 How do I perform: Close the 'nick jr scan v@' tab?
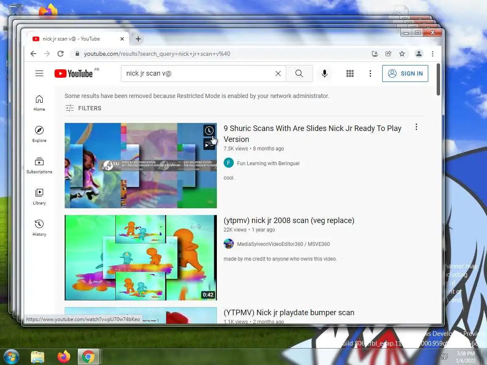pyautogui.click(x=122, y=39)
